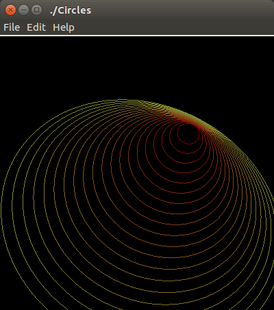Click empty menu bar space right of Help
The width and height of the screenshot is (274, 310).
173,27
